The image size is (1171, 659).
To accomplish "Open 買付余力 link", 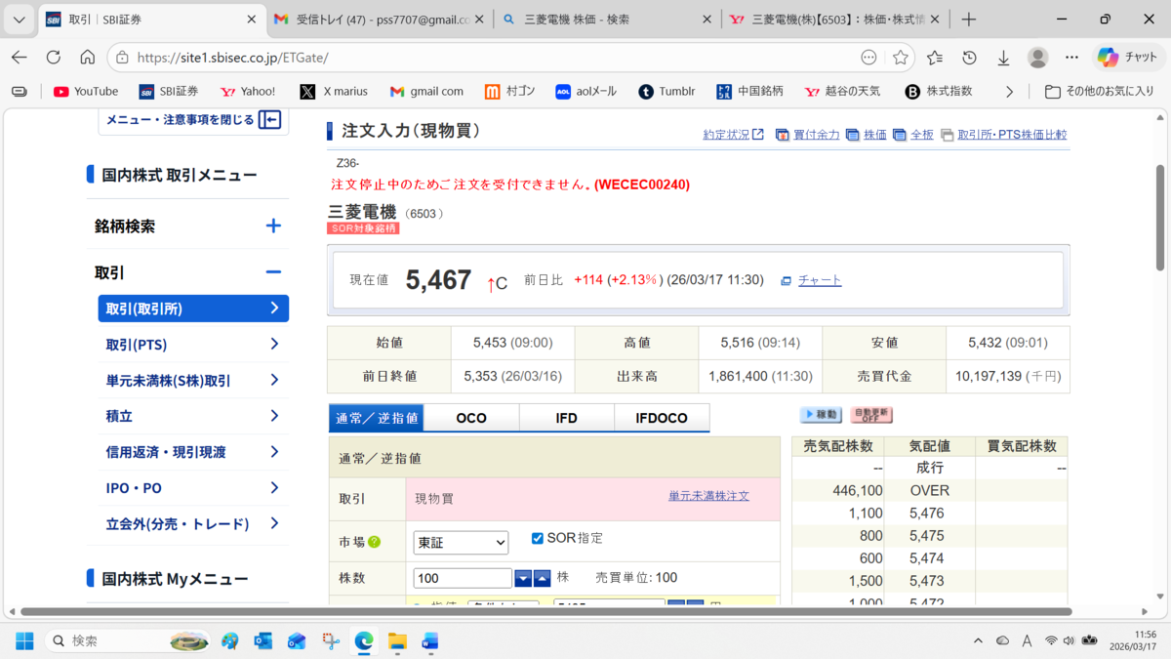I will tap(816, 135).
